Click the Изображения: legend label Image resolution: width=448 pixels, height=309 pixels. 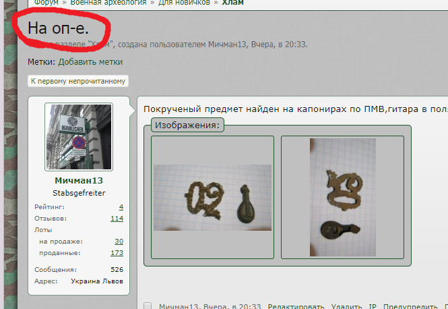(x=187, y=125)
